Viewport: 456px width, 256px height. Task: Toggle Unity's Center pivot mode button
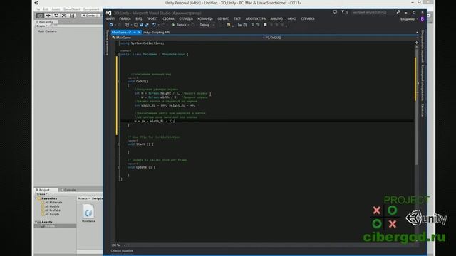(90, 16)
